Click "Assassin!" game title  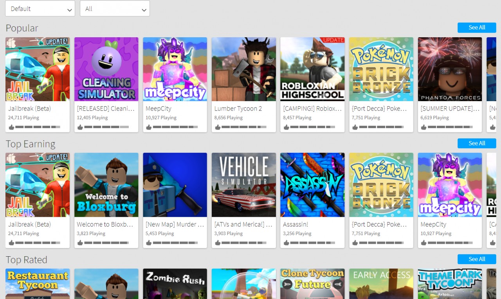(296, 224)
